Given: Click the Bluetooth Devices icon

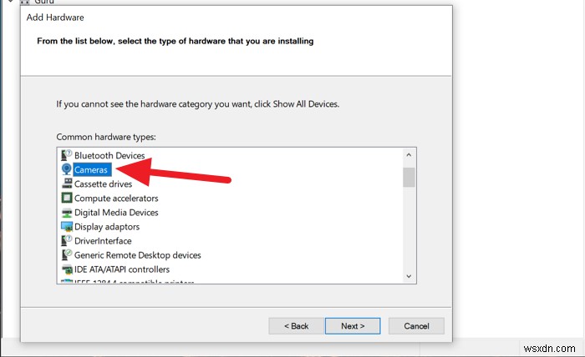Looking at the screenshot, I should 67,155.
